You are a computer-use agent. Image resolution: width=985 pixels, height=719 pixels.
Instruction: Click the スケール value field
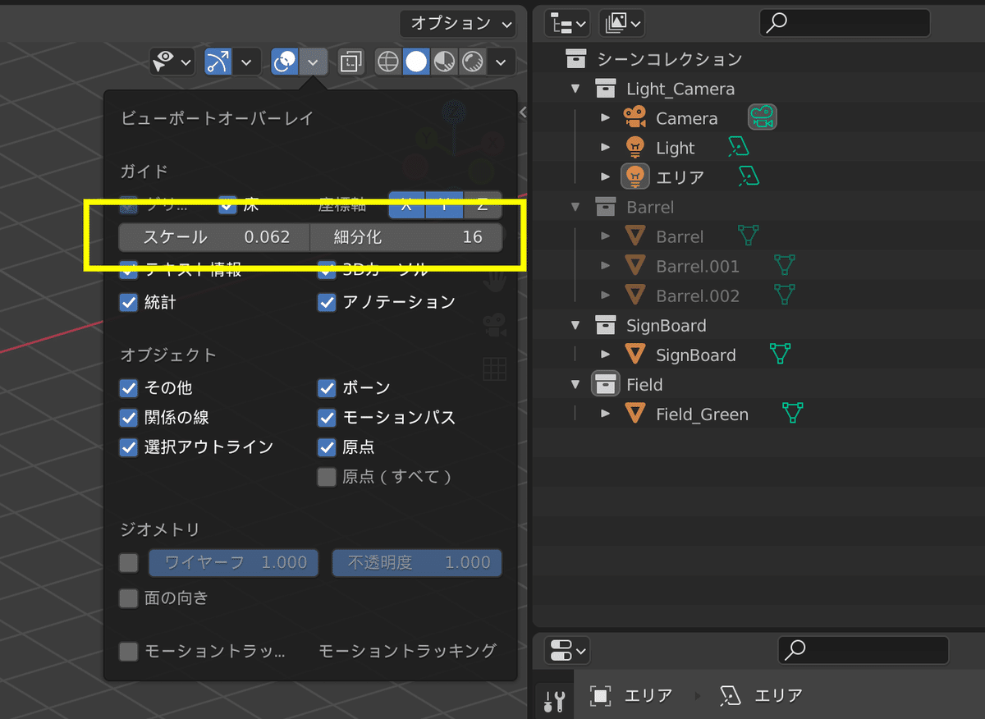(214, 237)
